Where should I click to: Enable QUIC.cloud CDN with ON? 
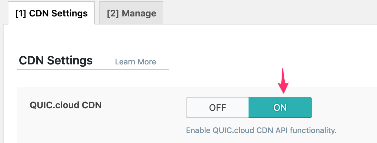pos(280,108)
